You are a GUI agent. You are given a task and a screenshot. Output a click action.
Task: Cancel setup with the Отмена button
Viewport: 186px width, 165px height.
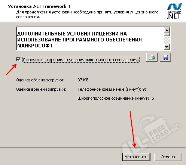click(168, 157)
